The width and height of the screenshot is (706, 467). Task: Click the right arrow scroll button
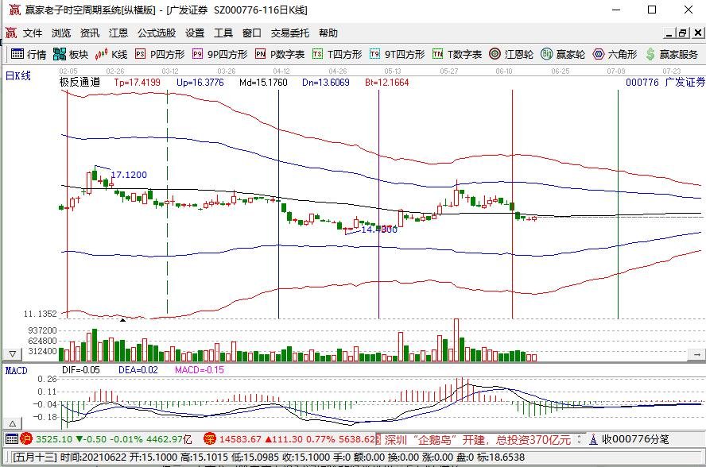point(696,354)
